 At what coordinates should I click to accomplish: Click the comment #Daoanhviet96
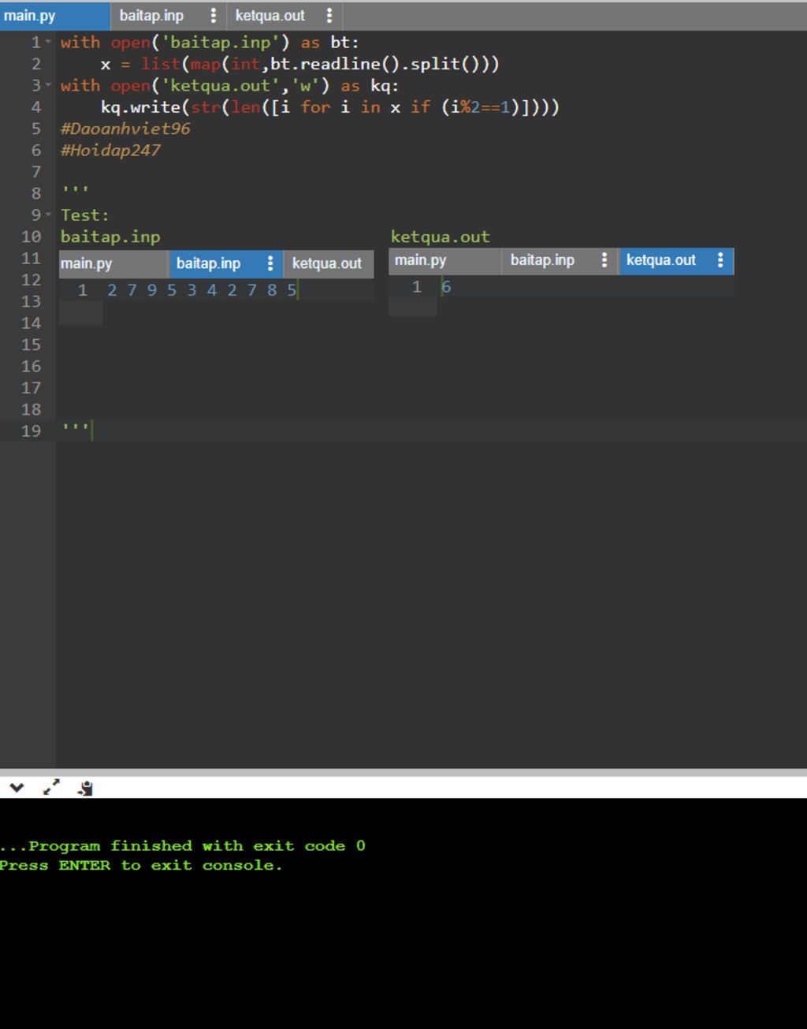click(125, 129)
